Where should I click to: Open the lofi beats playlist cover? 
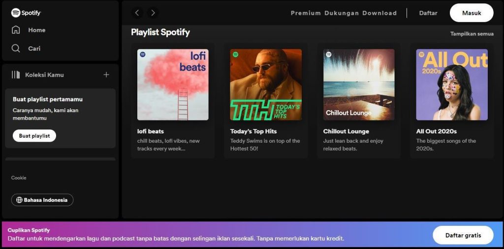[x=173, y=85]
